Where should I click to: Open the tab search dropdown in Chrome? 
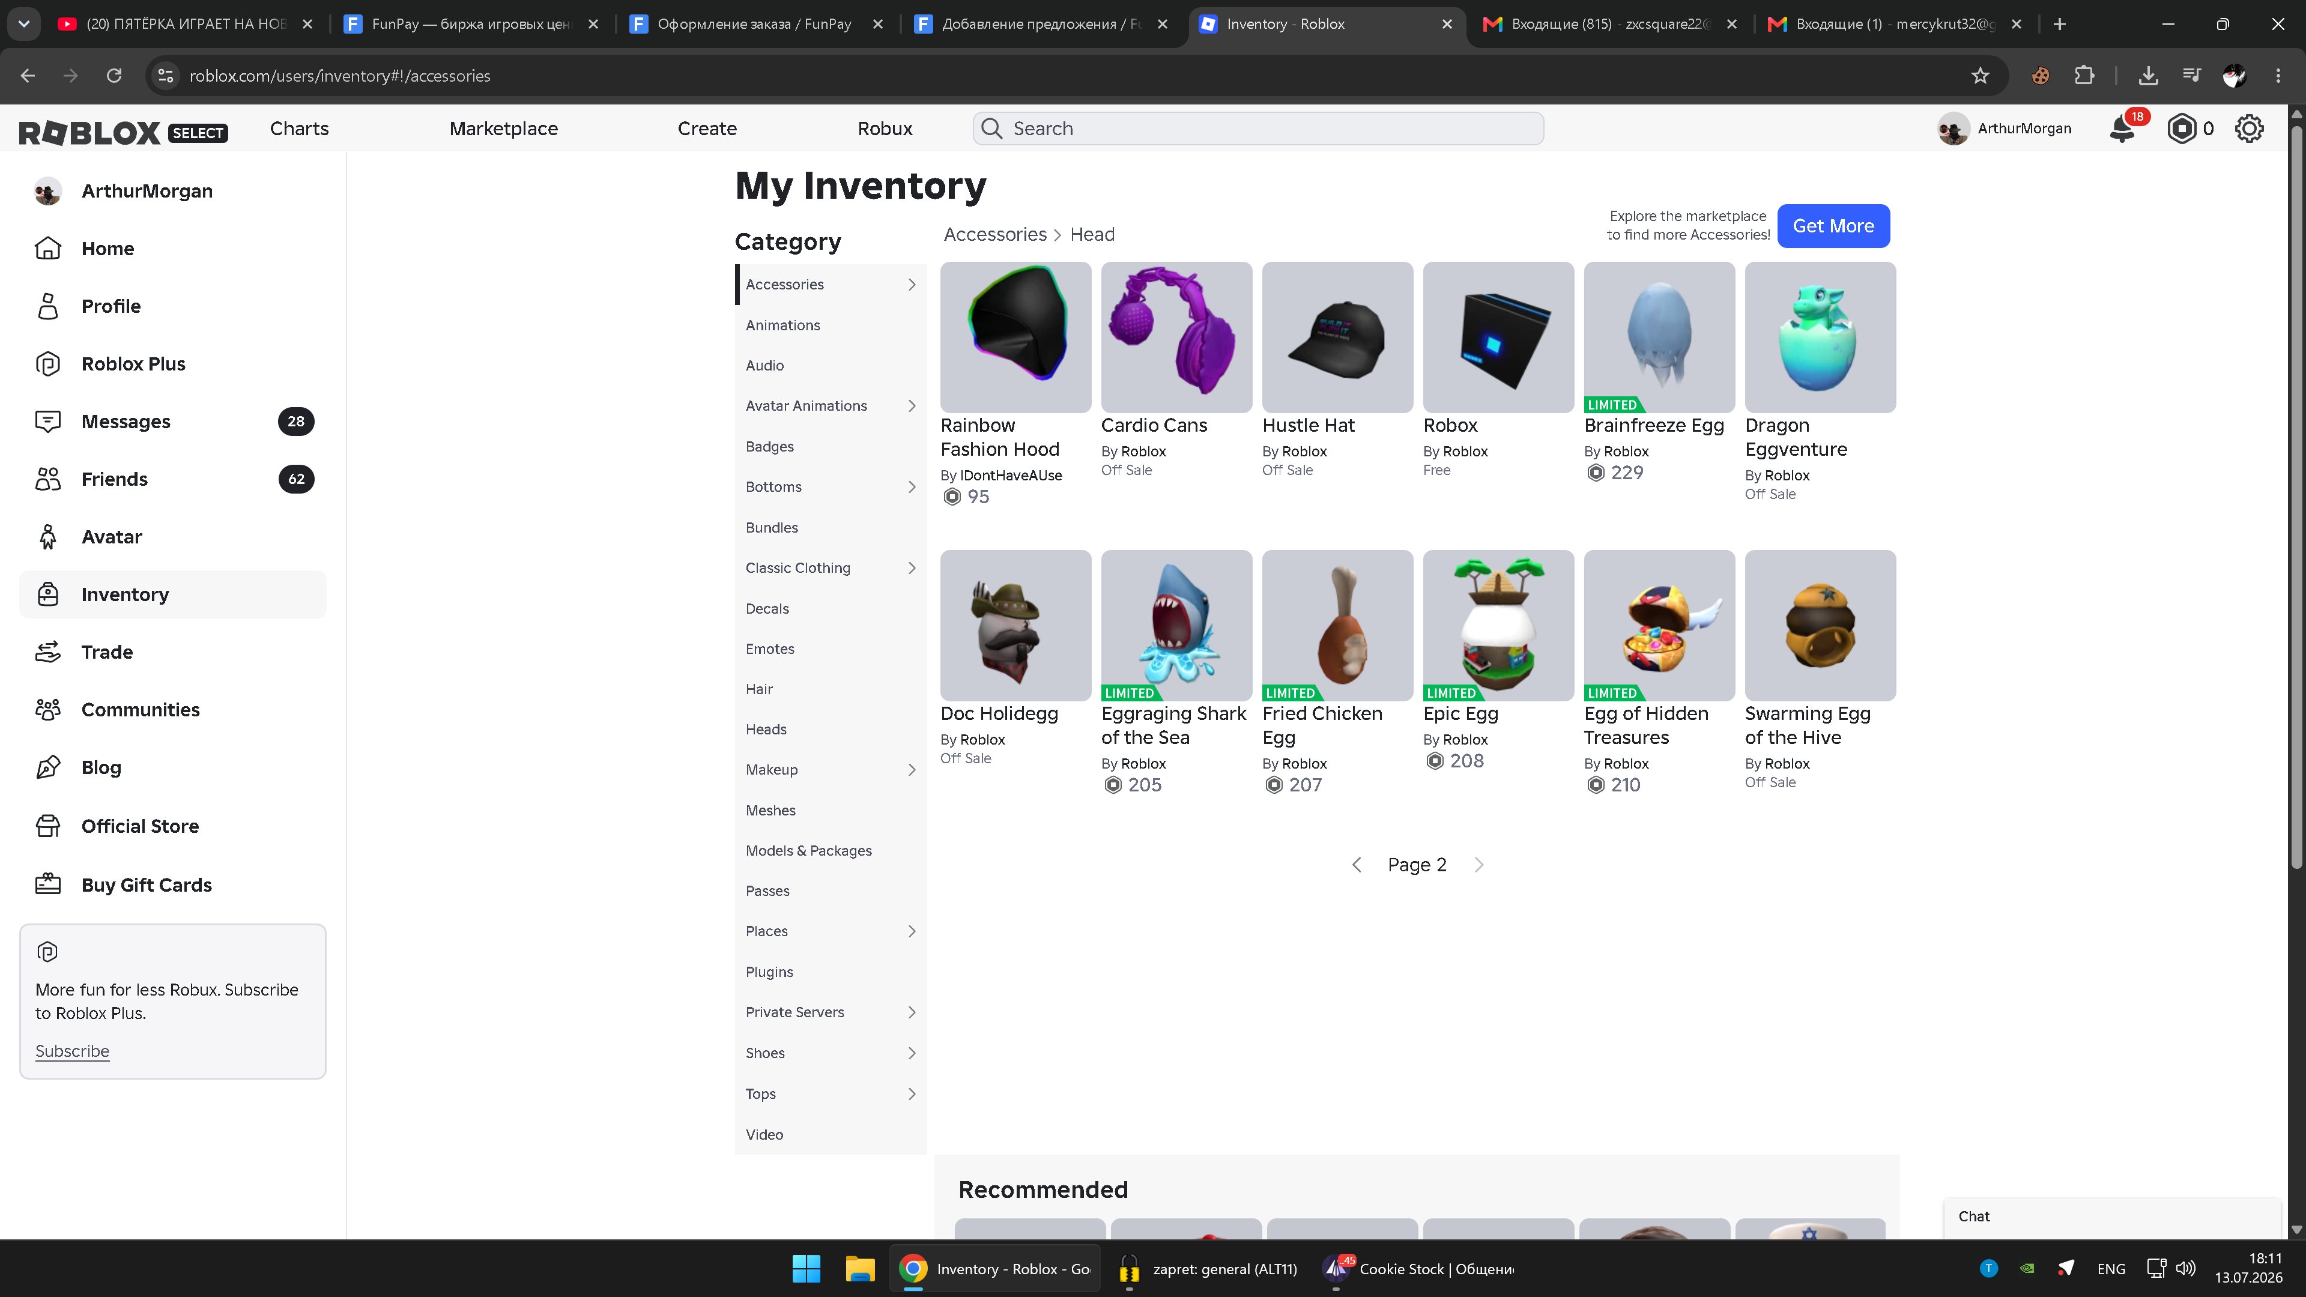(24, 24)
